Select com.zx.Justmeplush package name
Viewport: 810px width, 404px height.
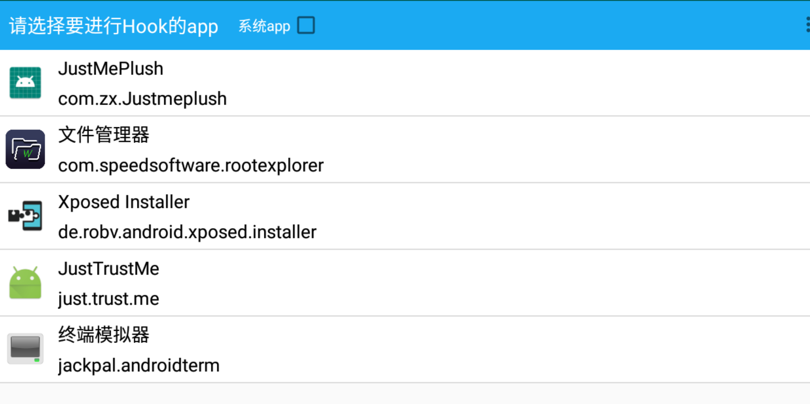pyautogui.click(x=142, y=99)
